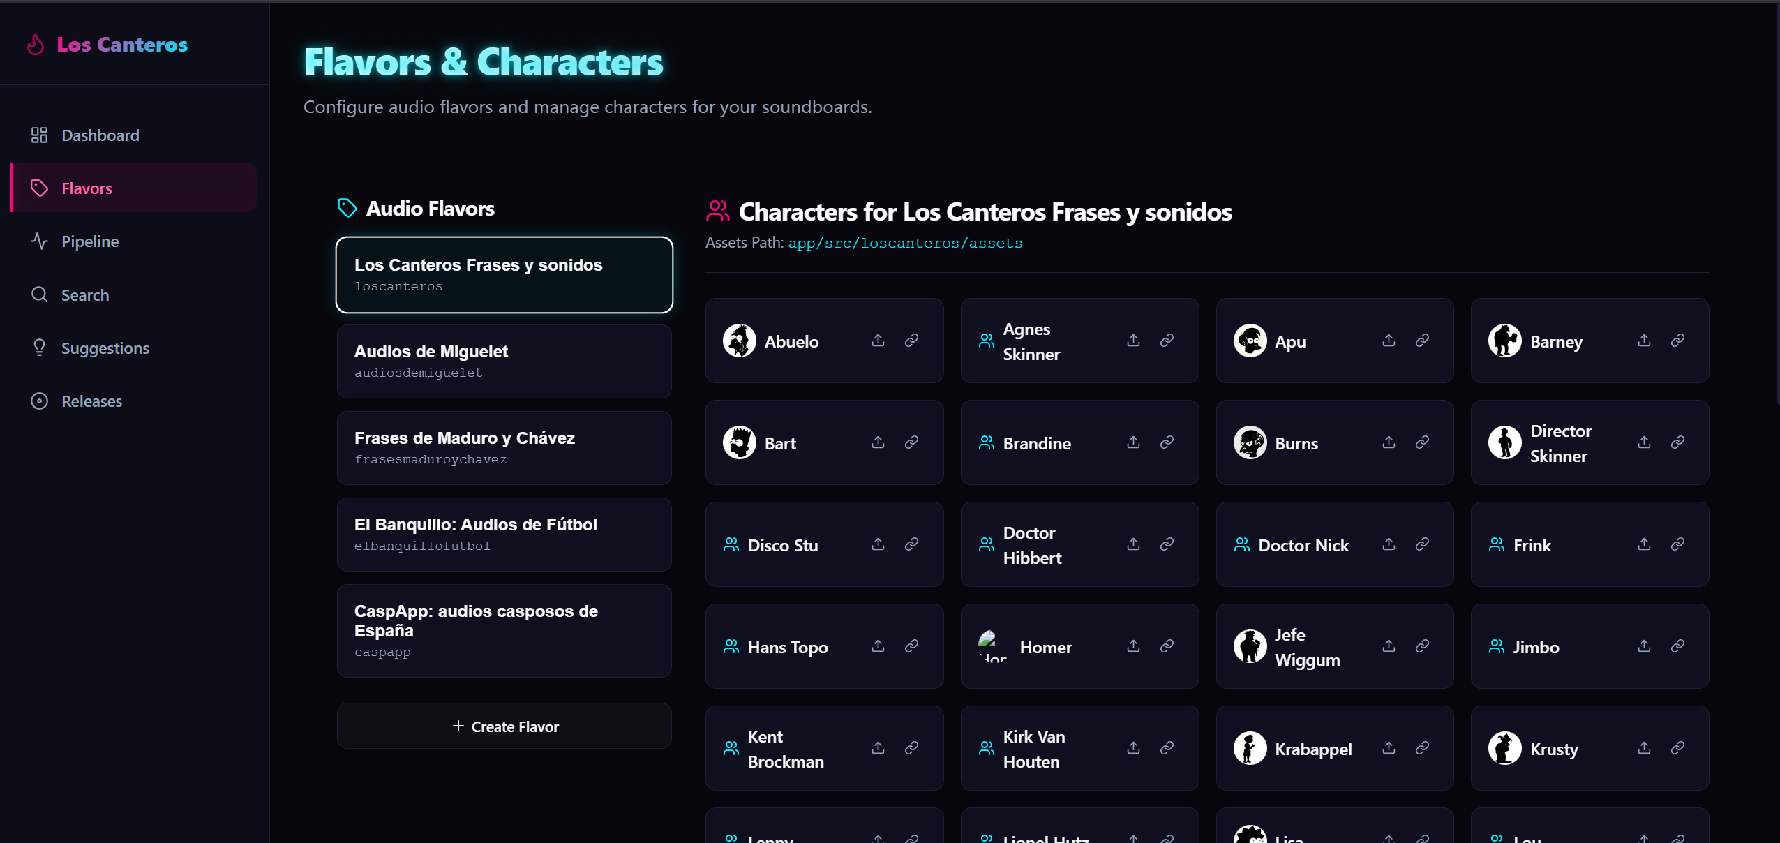Click Apu's avatar thumbnail
The height and width of the screenshot is (843, 1780).
click(x=1250, y=341)
